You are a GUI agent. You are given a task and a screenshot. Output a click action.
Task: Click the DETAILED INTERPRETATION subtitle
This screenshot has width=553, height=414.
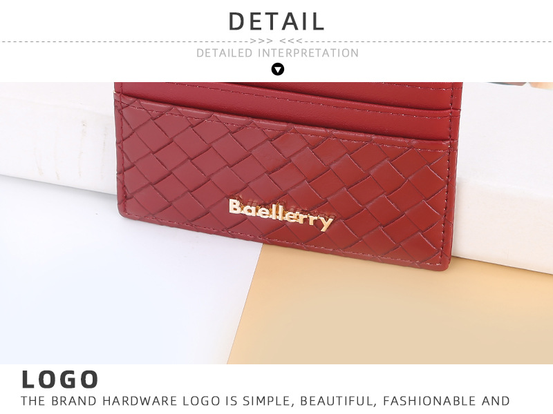(278, 53)
